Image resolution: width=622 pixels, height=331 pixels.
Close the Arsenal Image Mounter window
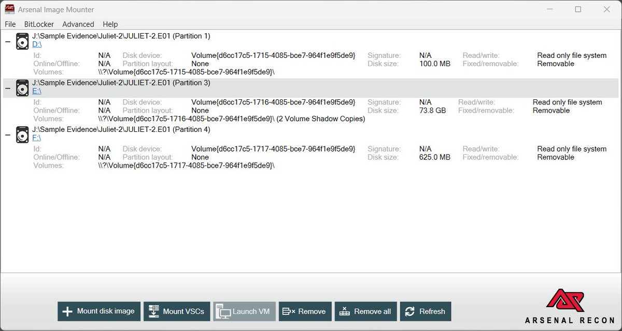pos(606,9)
